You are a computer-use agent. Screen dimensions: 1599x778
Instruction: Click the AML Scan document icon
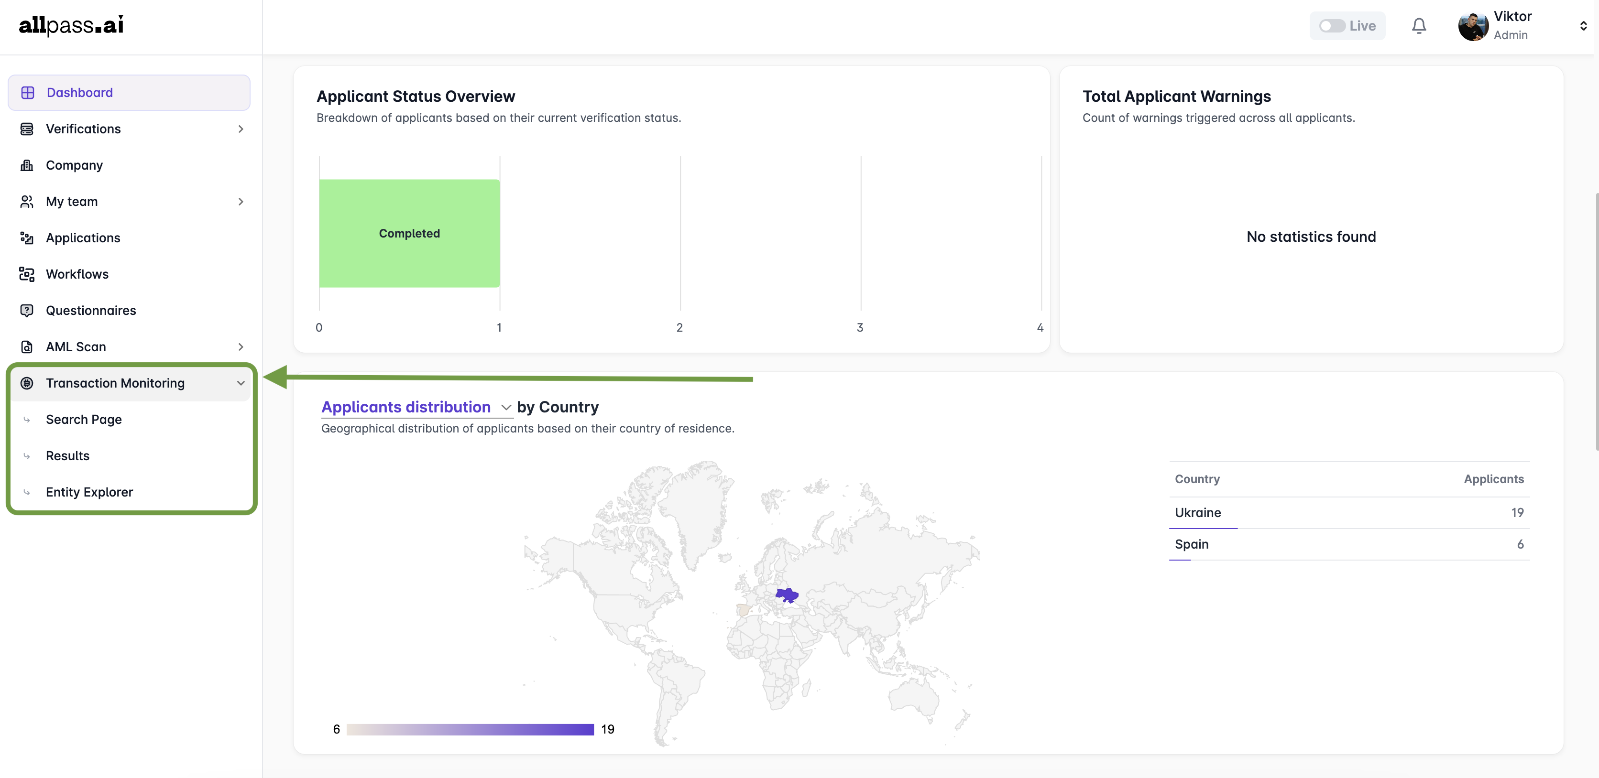point(27,347)
